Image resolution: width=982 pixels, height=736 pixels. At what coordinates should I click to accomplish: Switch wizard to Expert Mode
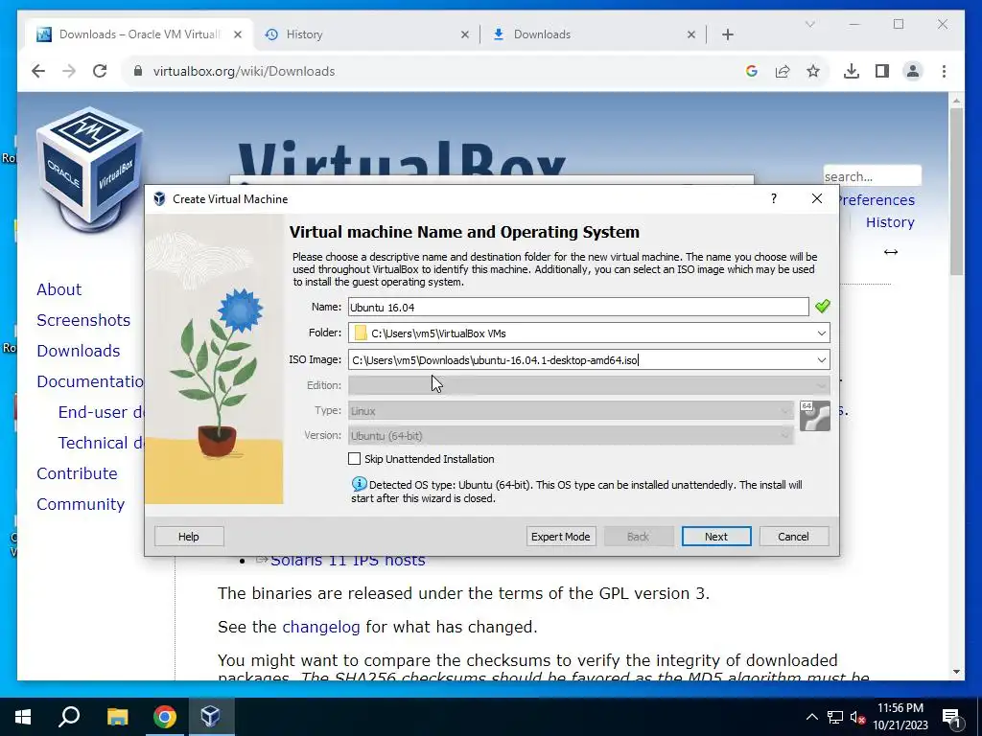pos(560,537)
